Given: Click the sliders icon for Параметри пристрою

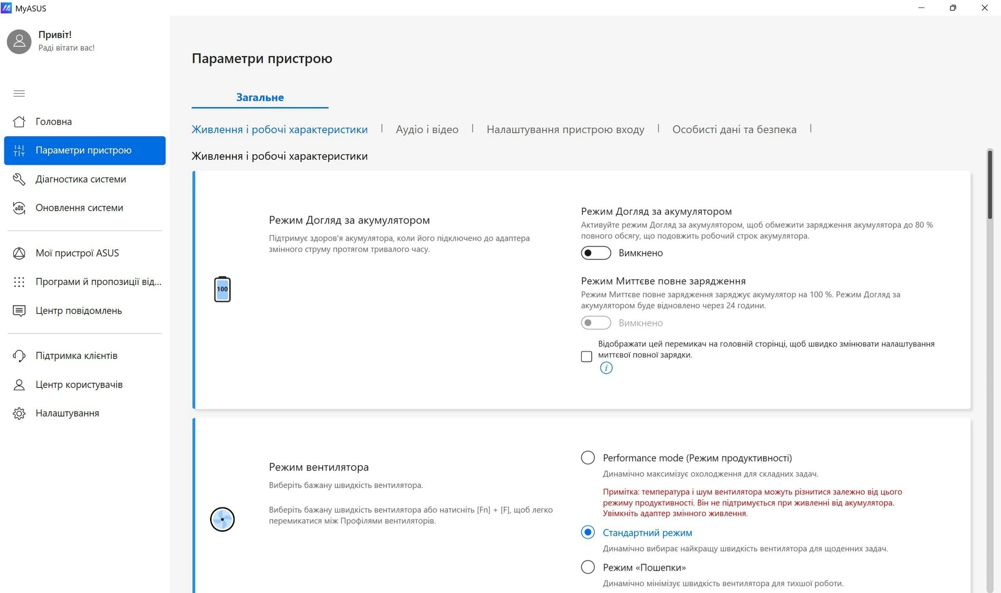Looking at the screenshot, I should pos(19,151).
